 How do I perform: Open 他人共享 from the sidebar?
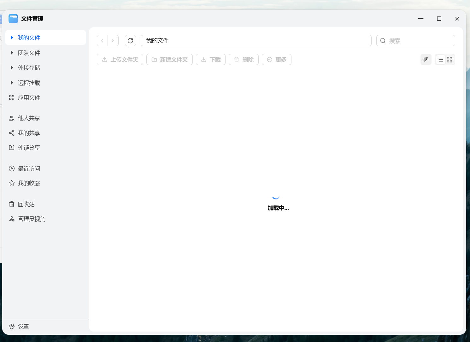point(29,118)
